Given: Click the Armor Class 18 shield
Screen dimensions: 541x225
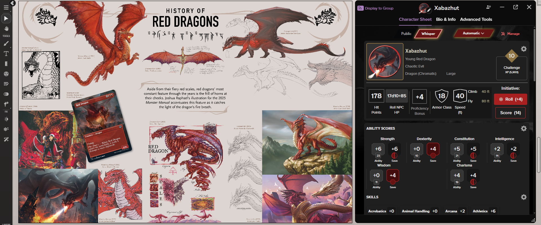Looking at the screenshot, I should (x=442, y=96).
